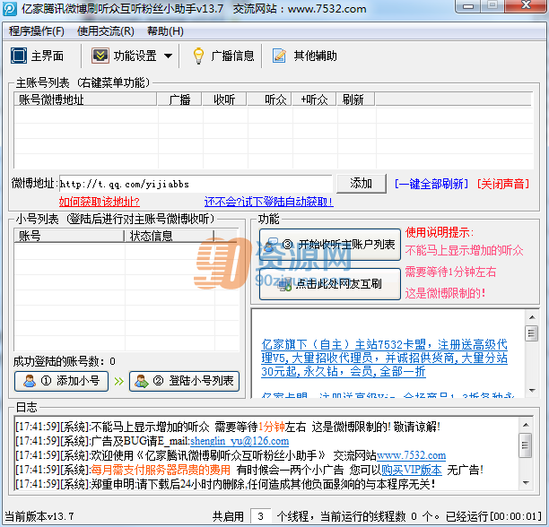Viewport: 549px width, 527px height.
Task: Click the 添加 button
Action: click(362, 184)
